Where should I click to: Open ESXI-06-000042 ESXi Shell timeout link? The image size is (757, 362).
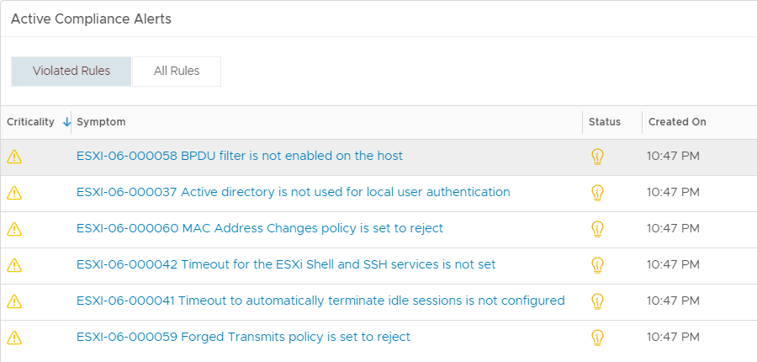pos(286,264)
